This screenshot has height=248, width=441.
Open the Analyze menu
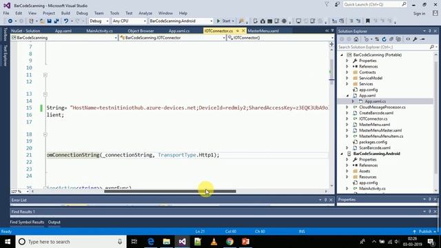145,13
